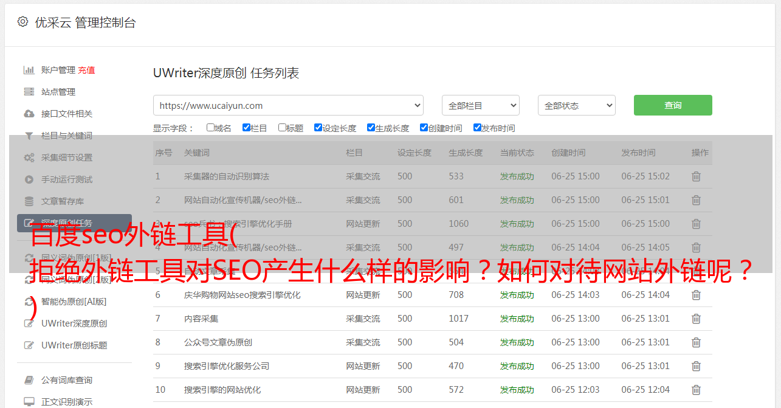The image size is (781, 408).
Task: Open 正文识别演示 sidebar link
Action: tap(67, 402)
